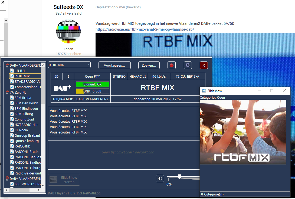Select RADIONL Eindhoven station
This screenshot has width=295, height=199.
[27, 162]
